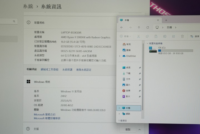Image resolution: width=200 pixels, height=134 pixels.
Task: Close the 本機 tab
Action: [x=158, y=20]
